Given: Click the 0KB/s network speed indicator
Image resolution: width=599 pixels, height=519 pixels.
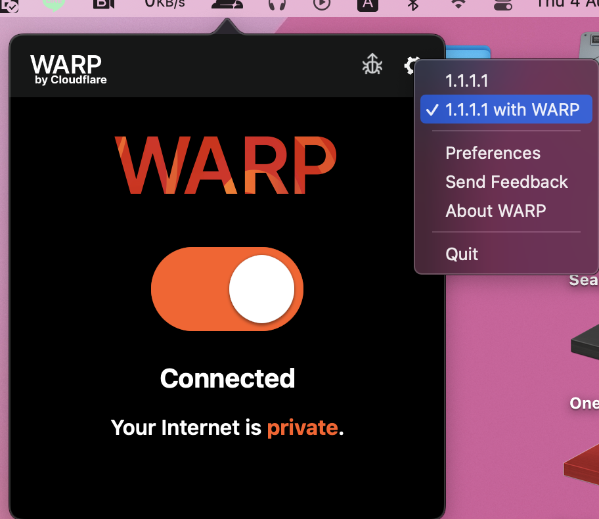Looking at the screenshot, I should coord(165,4).
